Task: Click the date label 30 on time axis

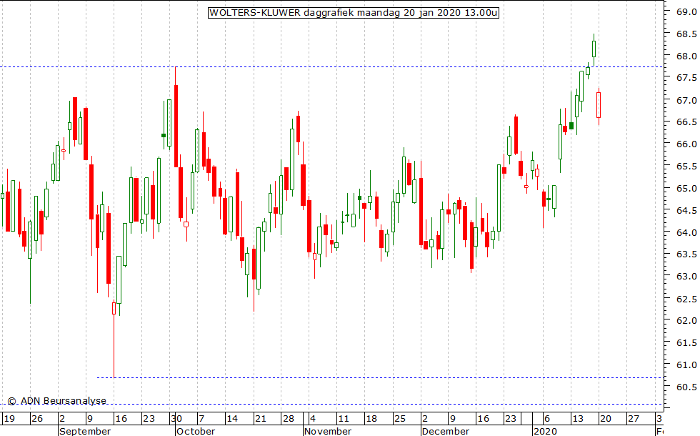Action: (x=176, y=419)
